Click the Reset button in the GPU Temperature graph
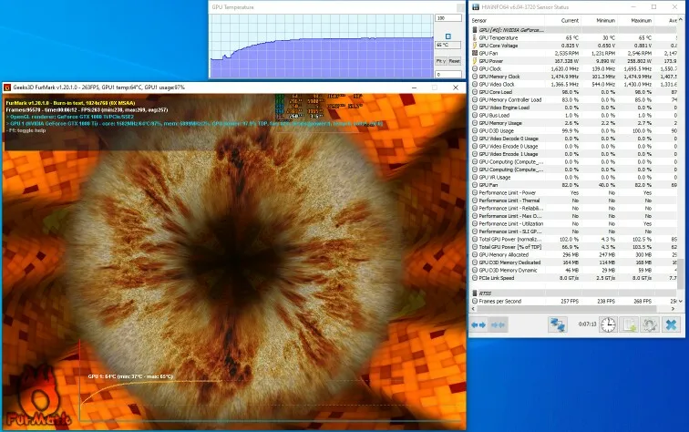This screenshot has height=432, width=689. (455, 61)
